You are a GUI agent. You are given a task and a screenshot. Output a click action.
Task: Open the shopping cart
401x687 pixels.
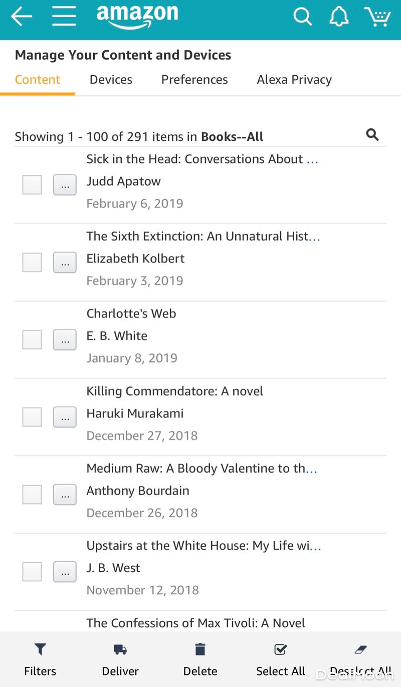pyautogui.click(x=377, y=17)
